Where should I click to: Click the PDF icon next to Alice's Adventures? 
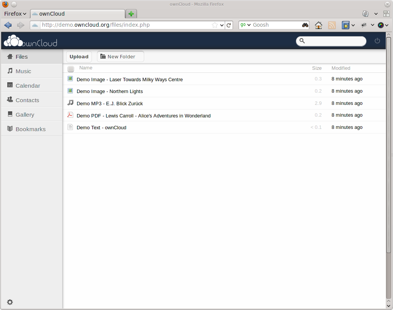tap(70, 115)
